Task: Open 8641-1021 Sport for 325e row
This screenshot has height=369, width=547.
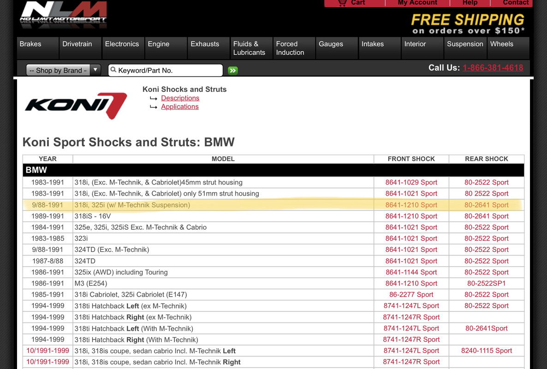Action: tap(411, 227)
